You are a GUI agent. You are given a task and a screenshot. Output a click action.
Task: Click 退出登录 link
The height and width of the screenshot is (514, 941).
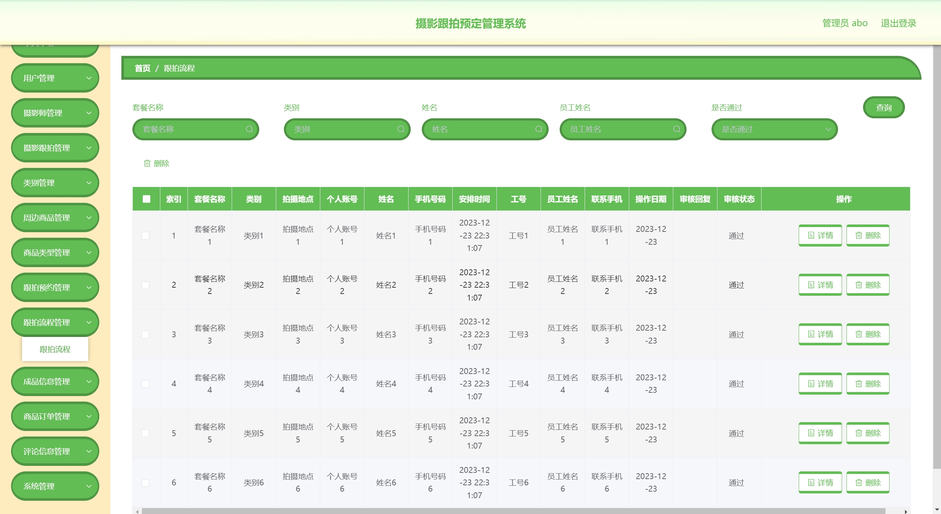(898, 23)
